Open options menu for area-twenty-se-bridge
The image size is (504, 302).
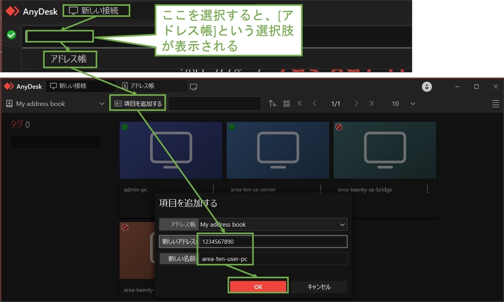point(428,189)
